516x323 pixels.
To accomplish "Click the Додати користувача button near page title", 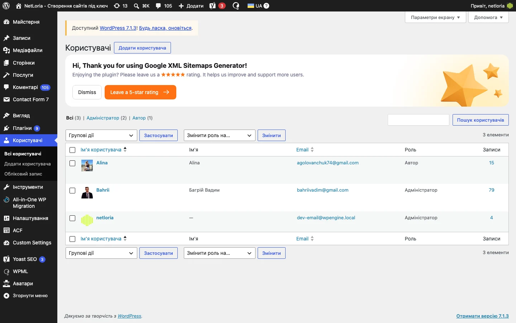I will point(142,48).
